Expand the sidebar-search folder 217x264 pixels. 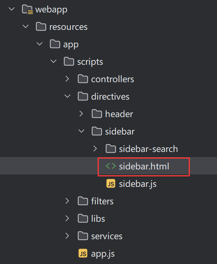coord(95,148)
